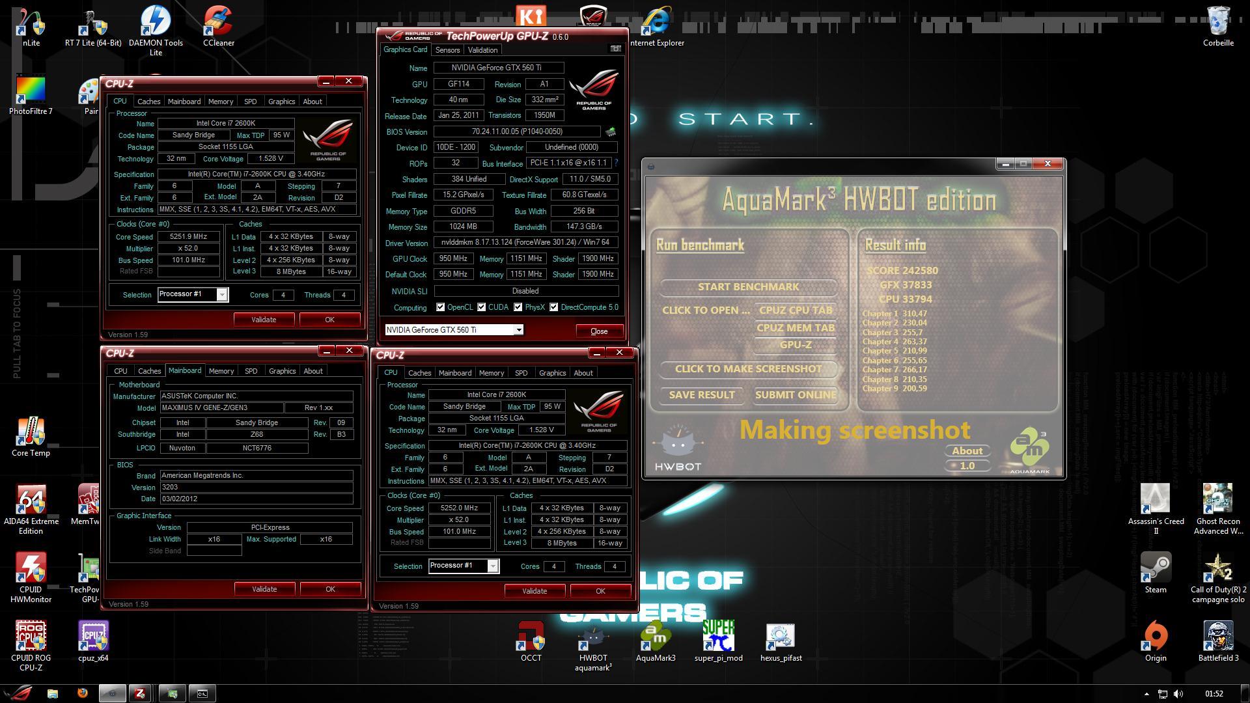Expand Processor #1 dropdown in top CPU-Z

pyautogui.click(x=222, y=295)
